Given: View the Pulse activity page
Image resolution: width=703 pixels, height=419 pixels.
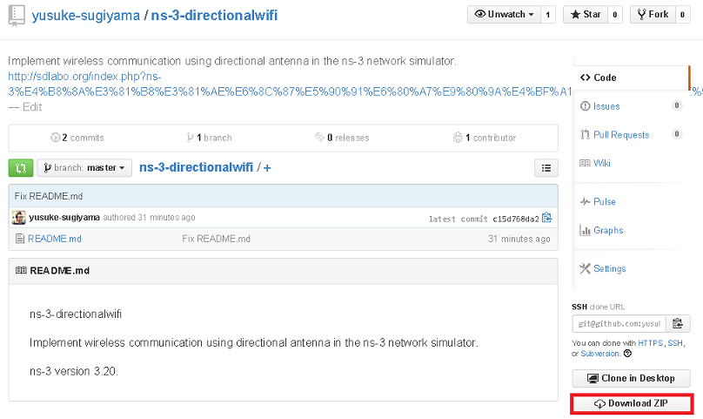Looking at the screenshot, I should coord(604,201).
